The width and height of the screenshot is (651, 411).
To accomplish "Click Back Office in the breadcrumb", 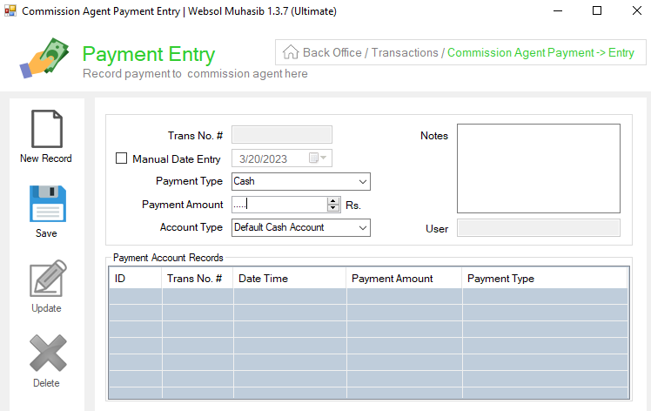I will pyautogui.click(x=332, y=53).
